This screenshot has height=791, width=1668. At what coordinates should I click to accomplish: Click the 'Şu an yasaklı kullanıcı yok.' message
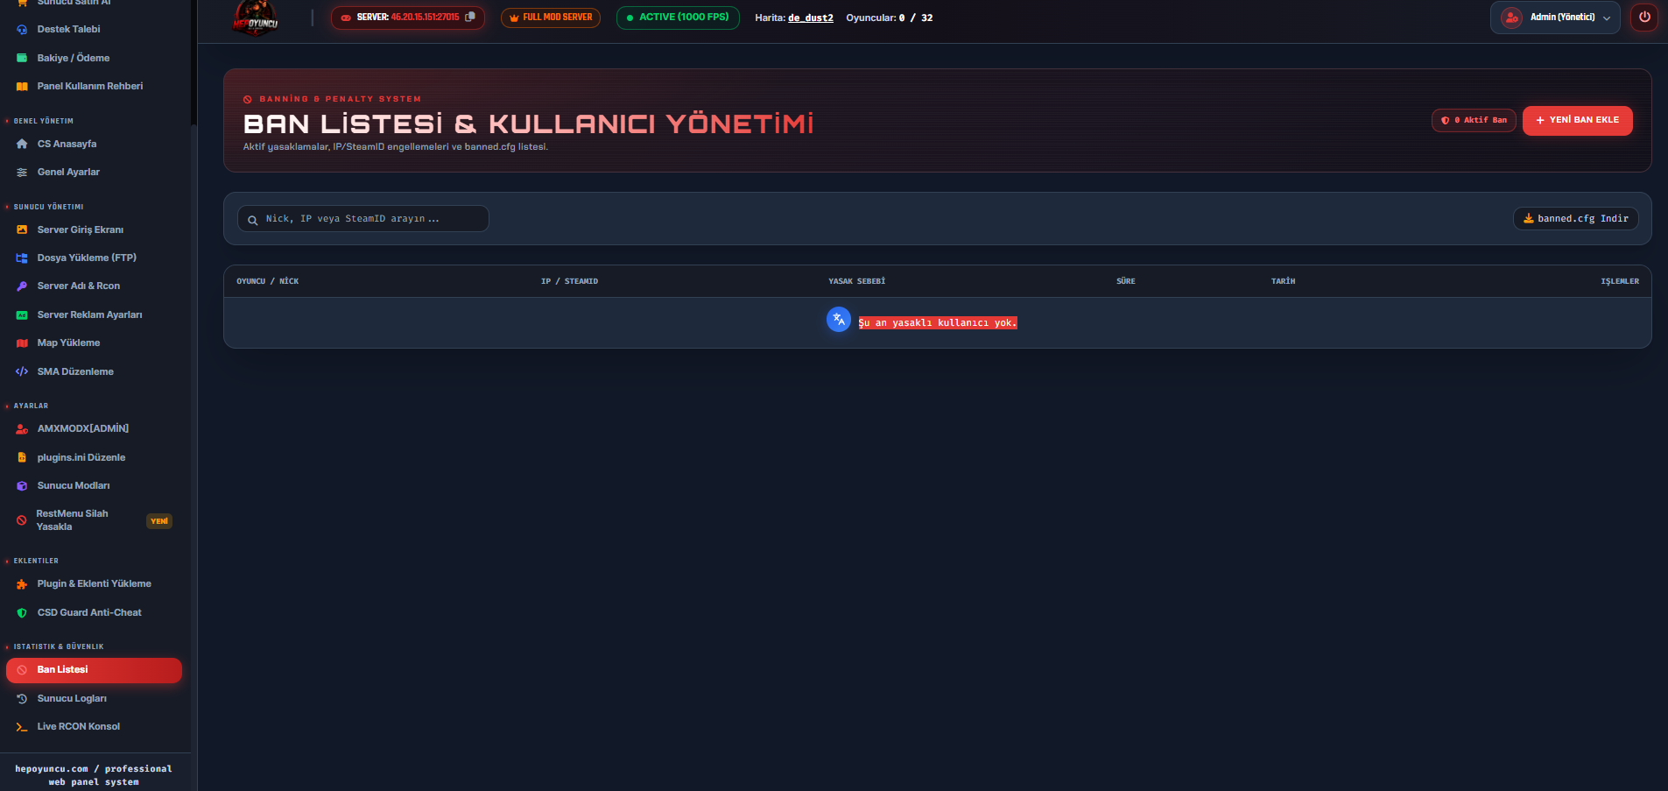coord(938,323)
